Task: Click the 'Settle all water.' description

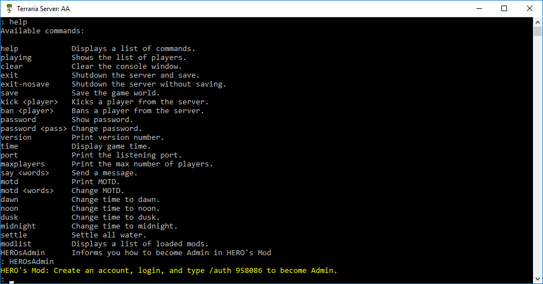Action: click(x=109, y=235)
